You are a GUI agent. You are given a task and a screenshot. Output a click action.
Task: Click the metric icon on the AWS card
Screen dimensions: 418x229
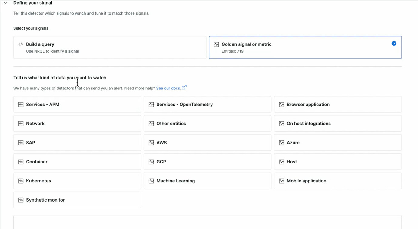[x=151, y=142]
